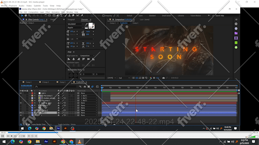The height and width of the screenshot is (145, 259).
Task: Open the Regular font style dropdown
Action: tap(75, 28)
